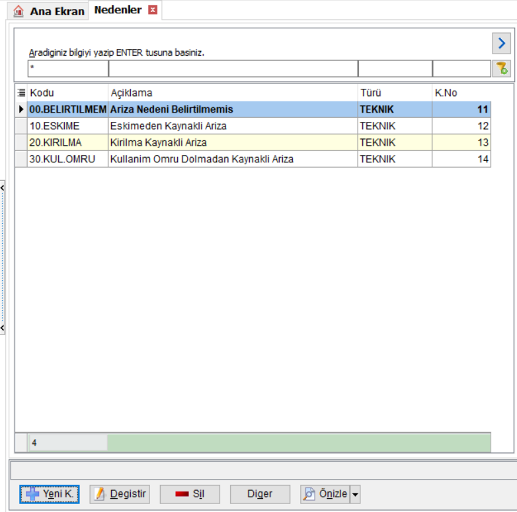
Task: Select the 10.ESKIME code cell
Action: coord(67,126)
